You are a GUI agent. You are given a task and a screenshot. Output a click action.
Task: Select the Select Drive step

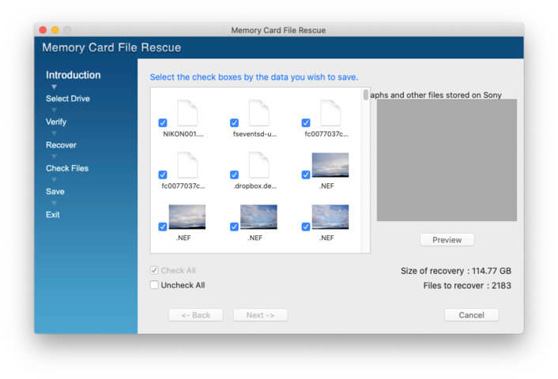tap(68, 99)
